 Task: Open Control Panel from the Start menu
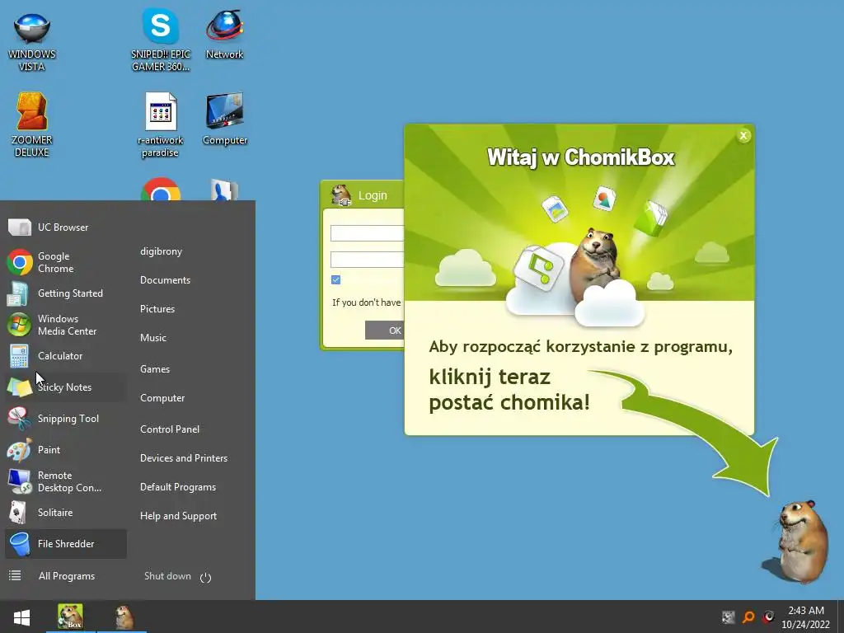pyautogui.click(x=170, y=429)
